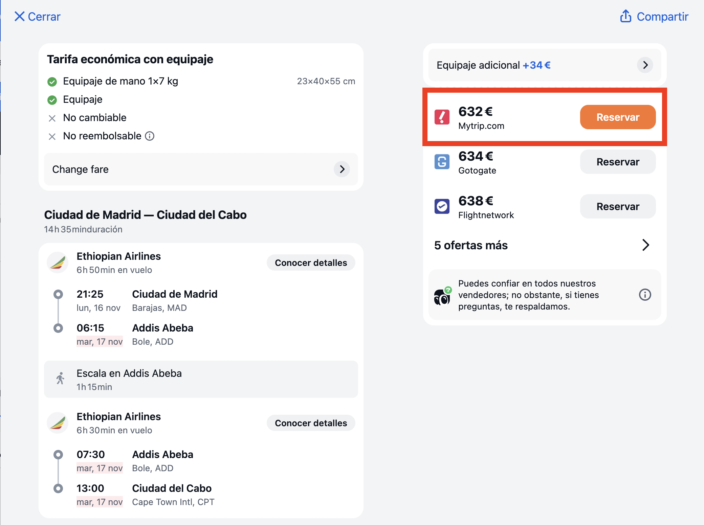This screenshot has height=525, width=704.
Task: Click the share upload icon
Action: [x=626, y=16]
